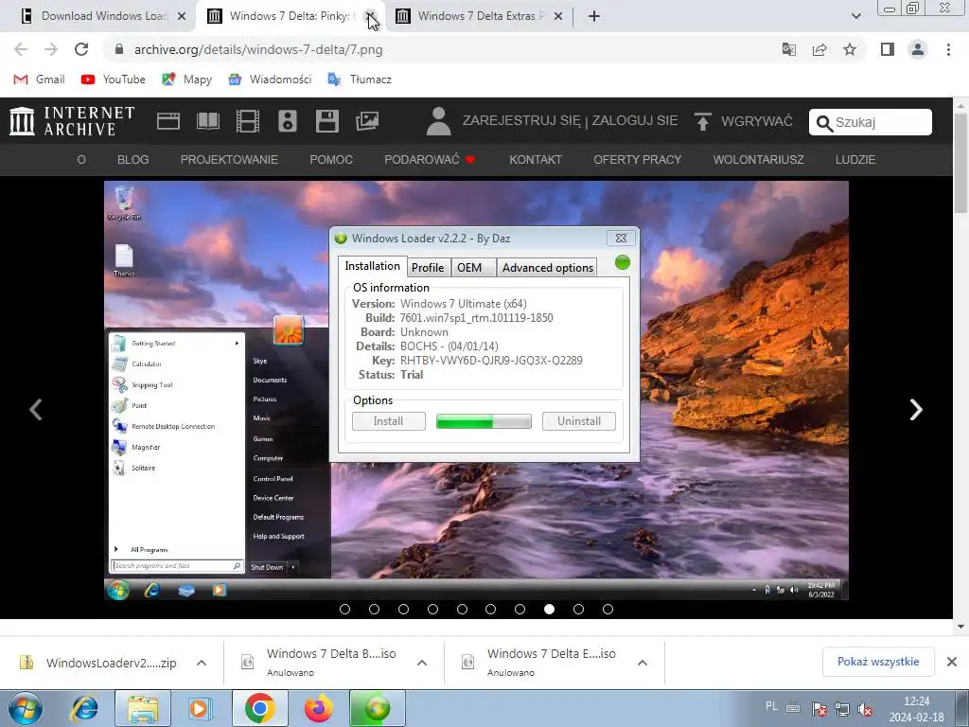
Task: Open the browser side panel icon
Action: click(887, 49)
